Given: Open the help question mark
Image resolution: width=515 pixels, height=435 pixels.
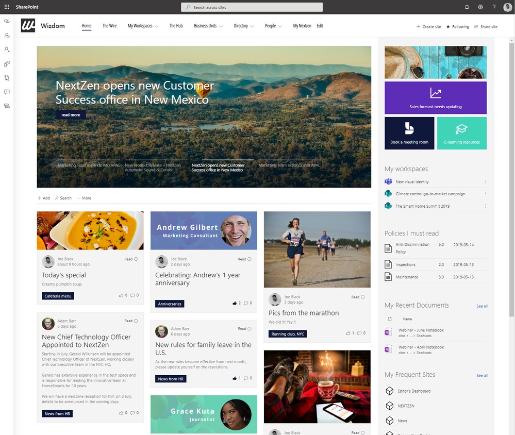Looking at the screenshot, I should pos(494,7).
